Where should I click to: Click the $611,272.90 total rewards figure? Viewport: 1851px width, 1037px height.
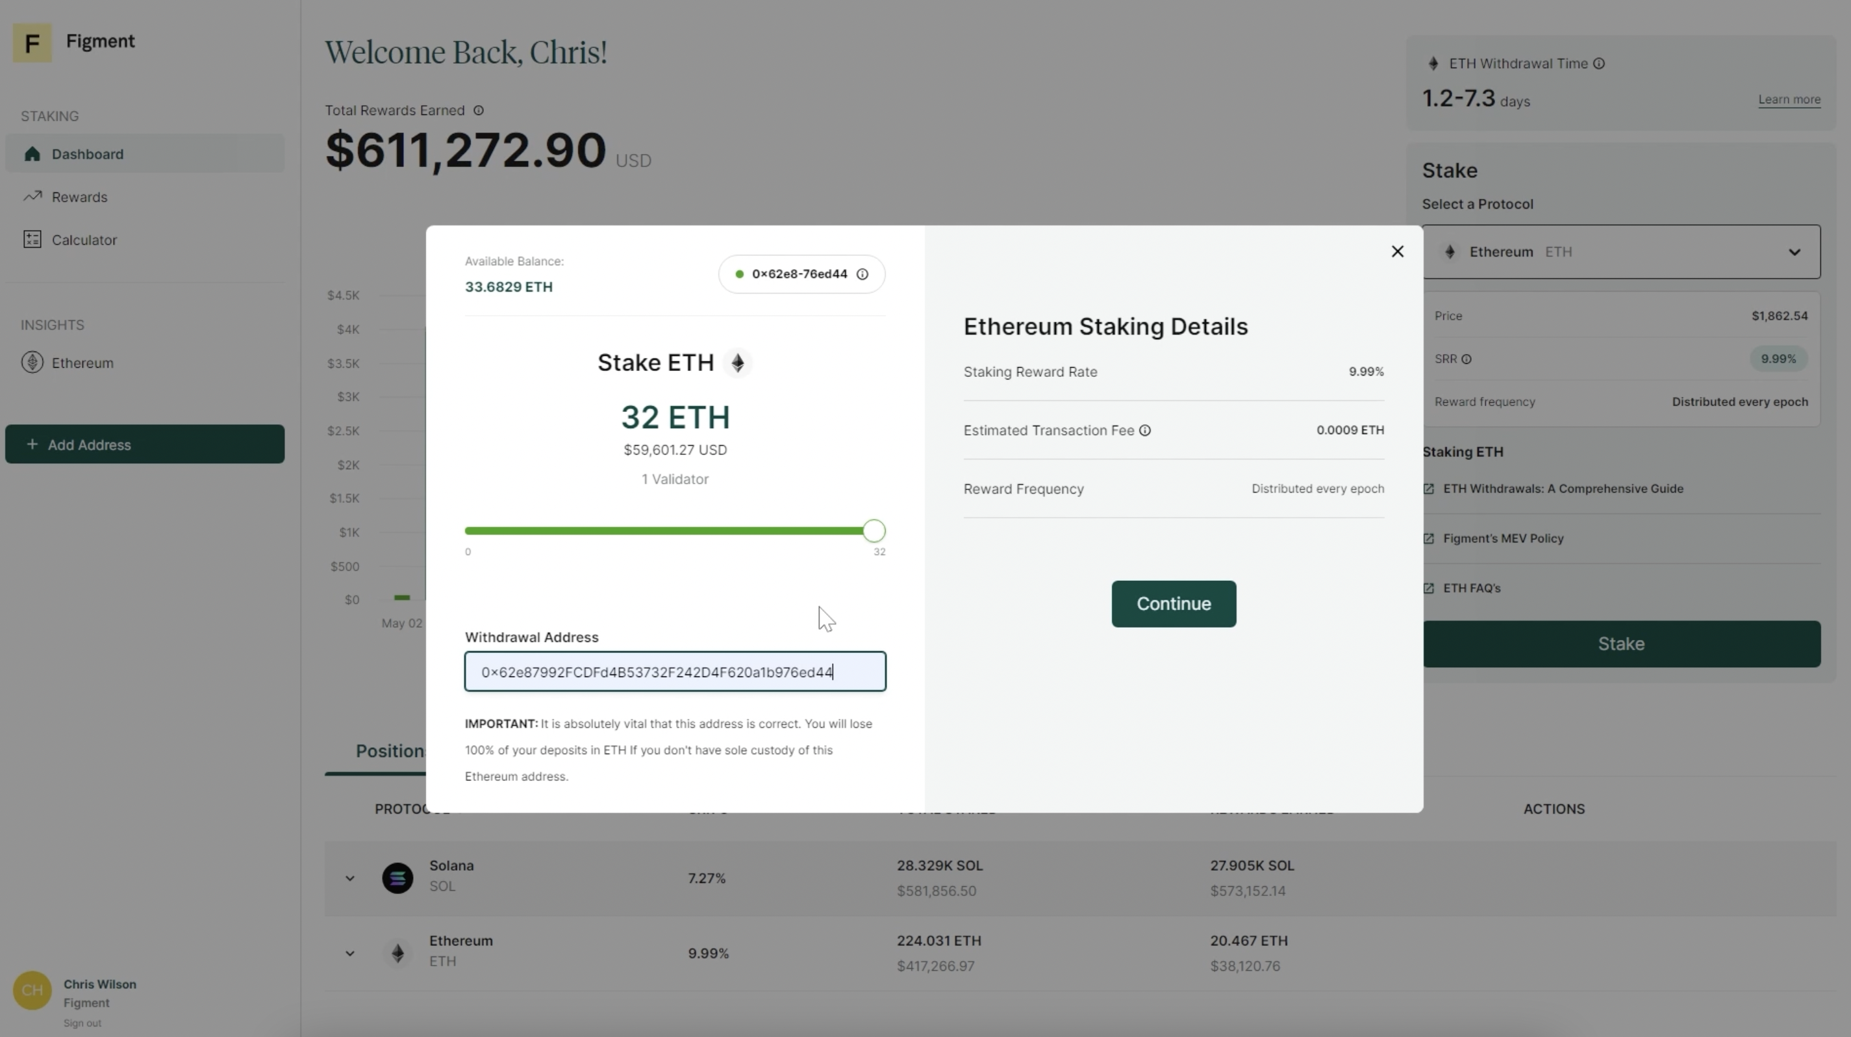click(x=466, y=149)
